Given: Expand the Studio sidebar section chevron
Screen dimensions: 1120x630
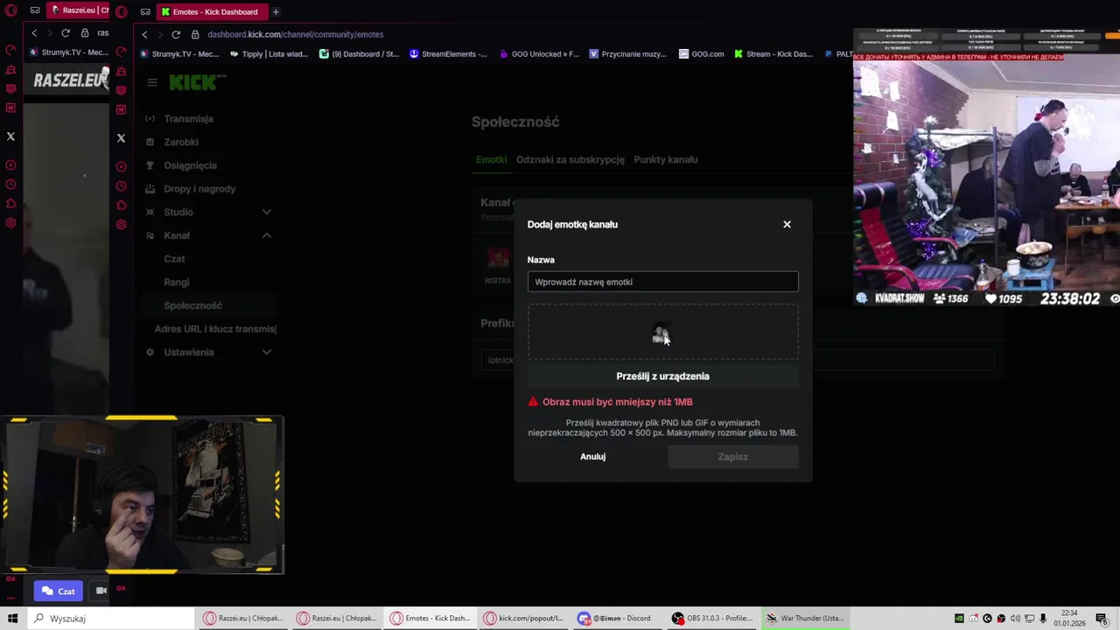Looking at the screenshot, I should pos(266,212).
